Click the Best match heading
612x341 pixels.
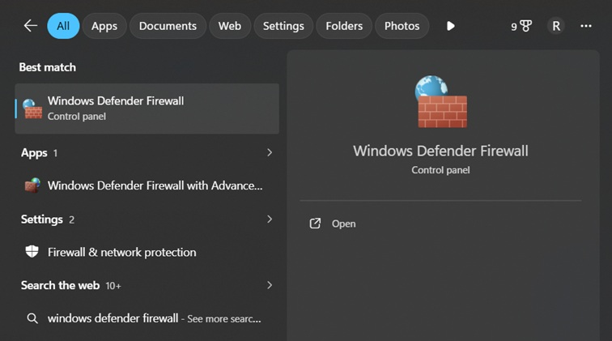pos(48,67)
